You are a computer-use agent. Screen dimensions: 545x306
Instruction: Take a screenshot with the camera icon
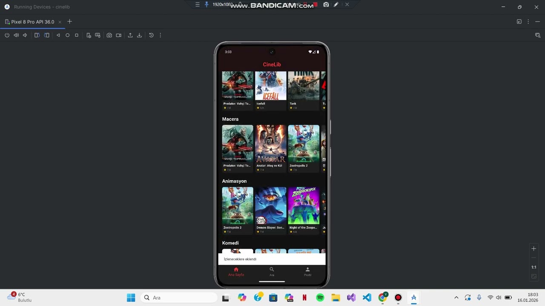[109, 35]
